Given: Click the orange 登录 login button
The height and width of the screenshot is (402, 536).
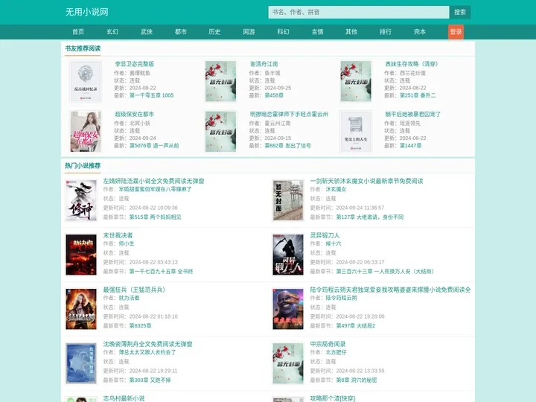Looking at the screenshot, I should (456, 32).
